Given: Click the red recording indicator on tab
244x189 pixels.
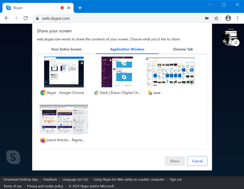Looking at the screenshot, I should pyautogui.click(x=62, y=8).
